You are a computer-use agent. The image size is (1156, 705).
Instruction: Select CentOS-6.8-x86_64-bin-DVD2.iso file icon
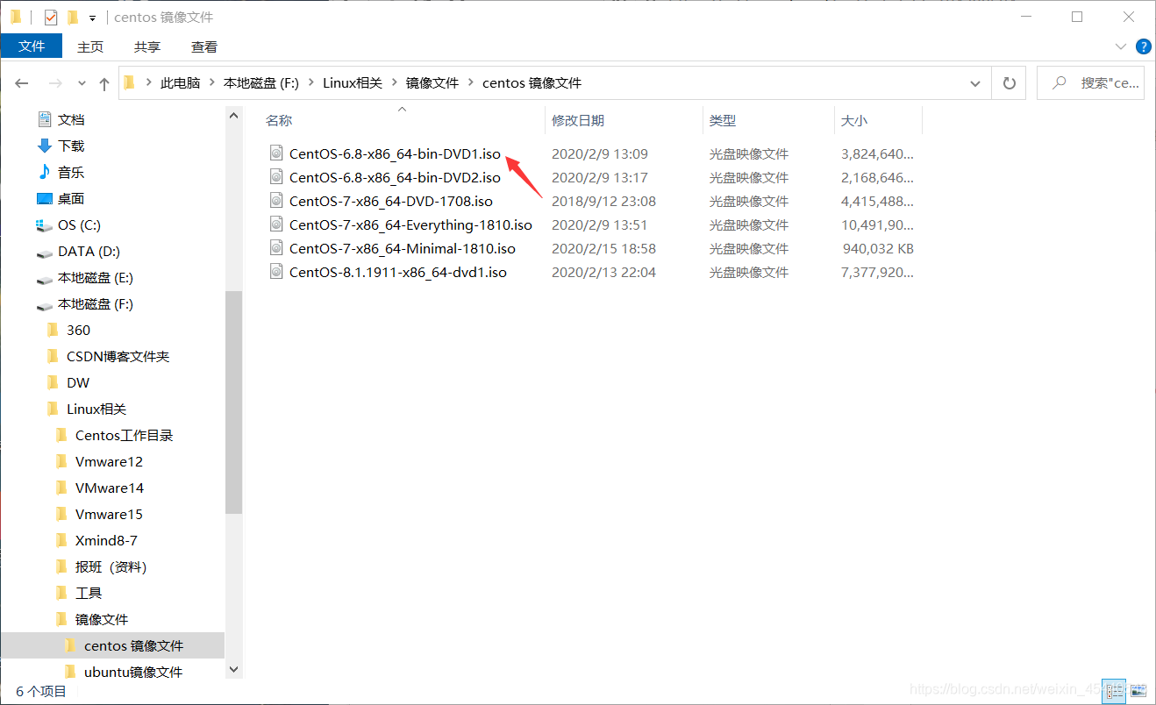click(275, 177)
